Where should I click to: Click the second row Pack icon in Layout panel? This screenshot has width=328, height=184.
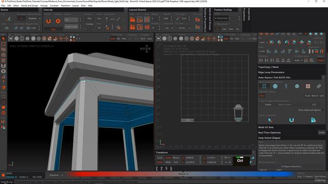point(133,27)
